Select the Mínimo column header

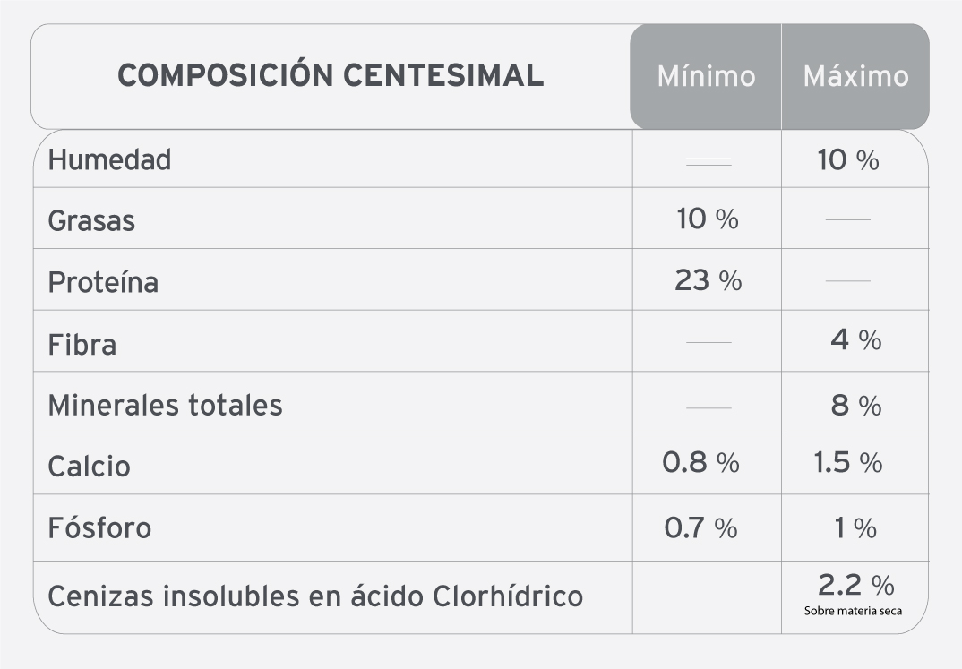[x=706, y=77]
